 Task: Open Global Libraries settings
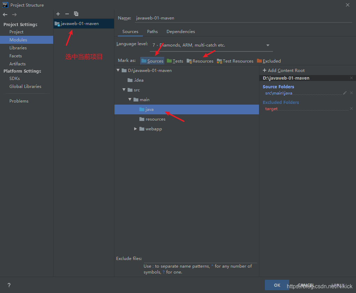(25, 87)
